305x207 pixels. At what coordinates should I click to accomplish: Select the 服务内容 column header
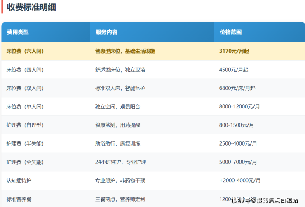(106, 32)
